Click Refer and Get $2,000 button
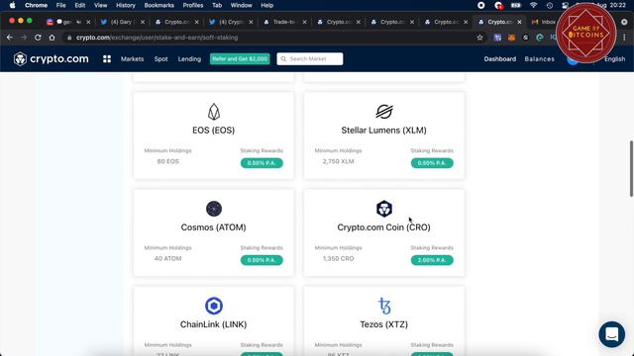Viewport: 634px width, 356px height. click(240, 59)
